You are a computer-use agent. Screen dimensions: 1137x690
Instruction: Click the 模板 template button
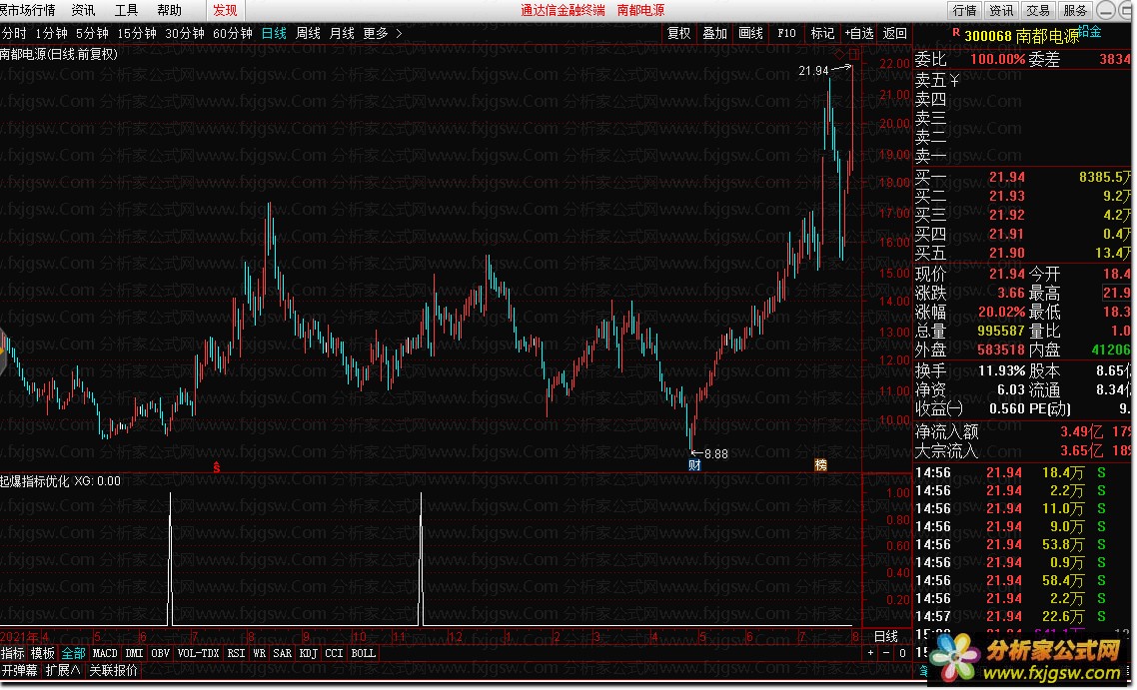tap(43, 653)
